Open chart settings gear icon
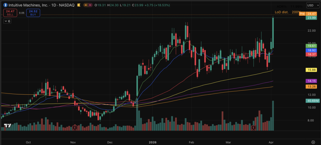Viewport: 321px width, 145px height. tap(313, 142)
